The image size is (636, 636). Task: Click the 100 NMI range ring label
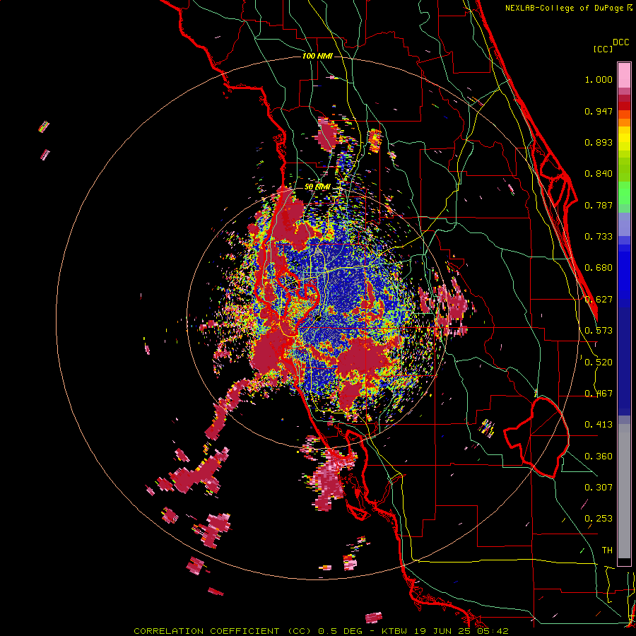(x=317, y=56)
